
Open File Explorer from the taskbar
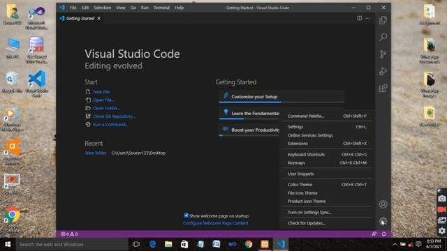pos(168,244)
